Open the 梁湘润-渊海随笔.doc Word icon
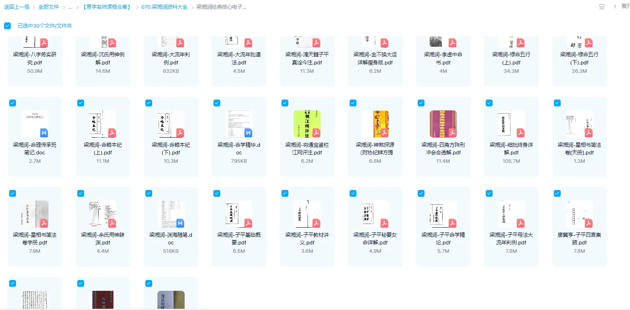Screen dimensions: 630x310 pyautogui.click(x=171, y=214)
